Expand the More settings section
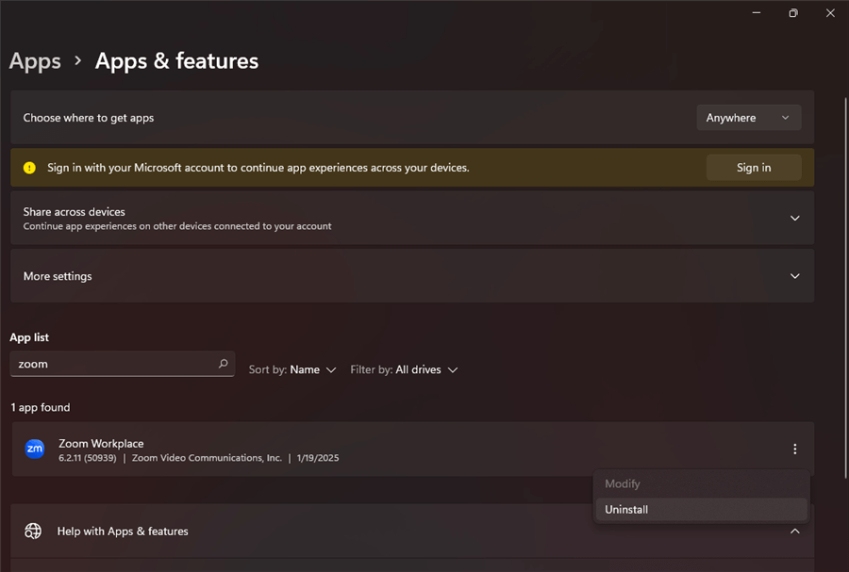Screen dimensions: 849x572 click(x=794, y=276)
